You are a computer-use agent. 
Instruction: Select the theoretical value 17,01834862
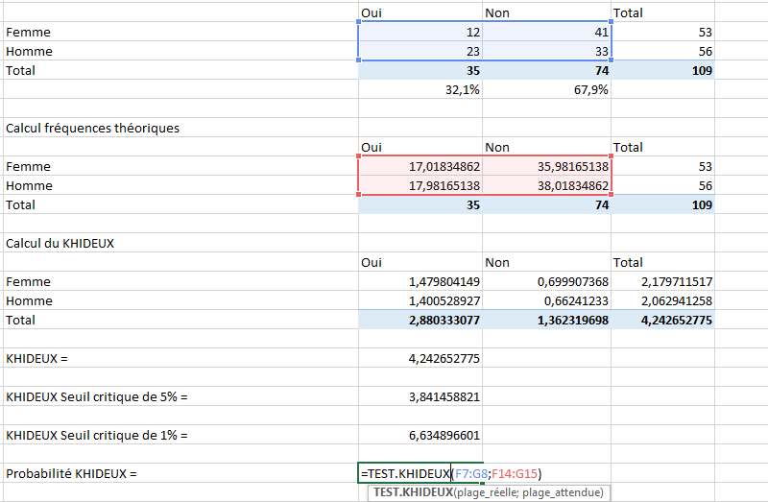pyautogui.click(x=420, y=166)
